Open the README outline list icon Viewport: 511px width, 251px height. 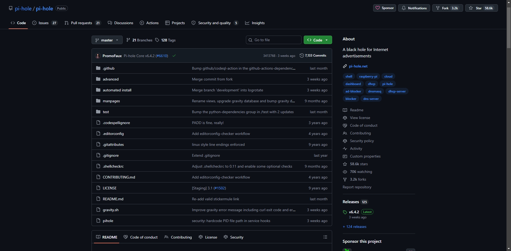click(325, 237)
